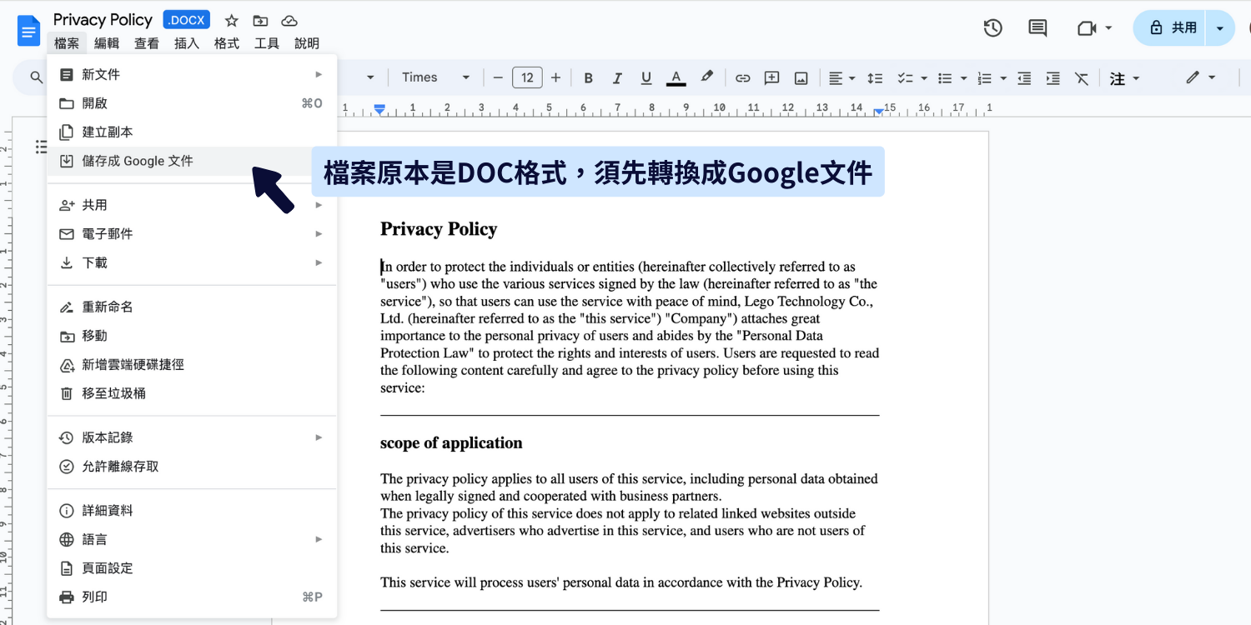Open the text alignment dropdown

(x=842, y=78)
